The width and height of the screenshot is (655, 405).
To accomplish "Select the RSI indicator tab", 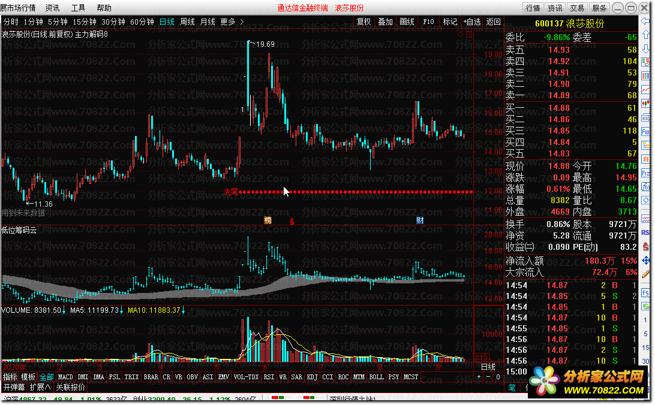I will point(269,377).
